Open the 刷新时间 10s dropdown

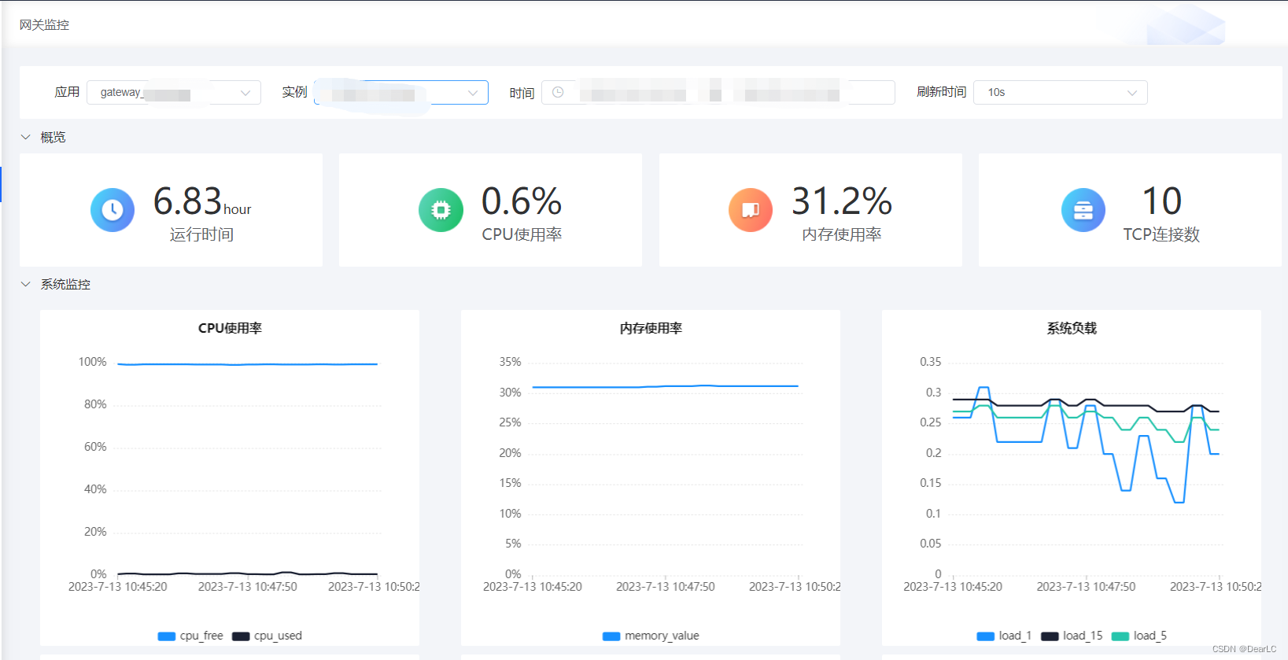tap(1061, 92)
